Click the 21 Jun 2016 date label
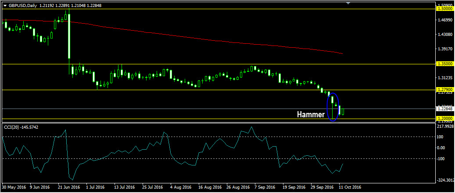 point(69,187)
